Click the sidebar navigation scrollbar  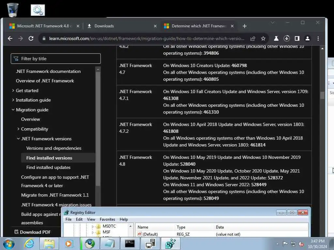pyautogui.click(x=98, y=128)
